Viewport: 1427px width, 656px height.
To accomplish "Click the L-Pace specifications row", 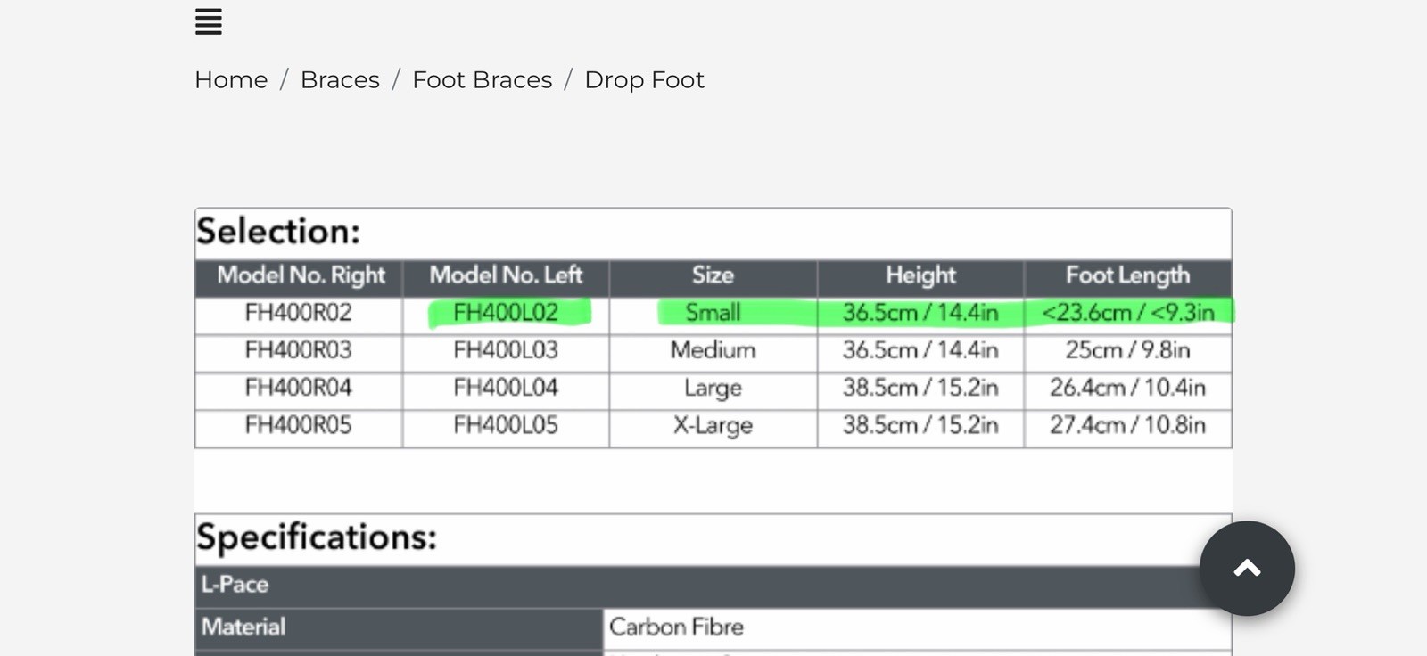I will (235, 585).
